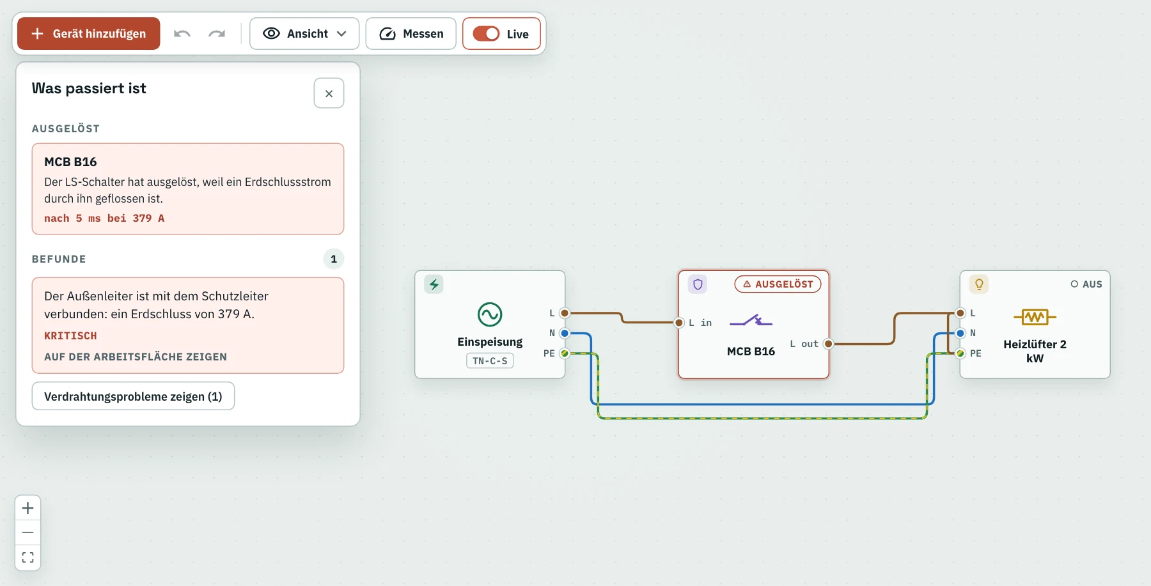
Task: Click 'nach 5 ms bei 379 A' text
Action: point(104,218)
